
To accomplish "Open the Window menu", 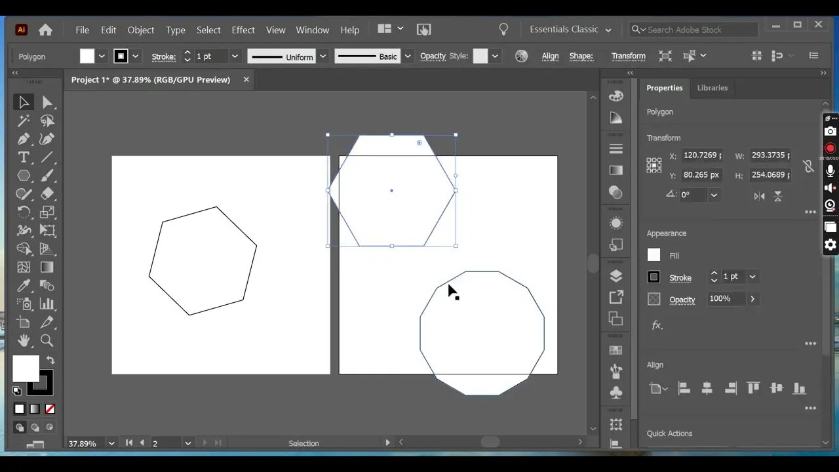I will (312, 29).
